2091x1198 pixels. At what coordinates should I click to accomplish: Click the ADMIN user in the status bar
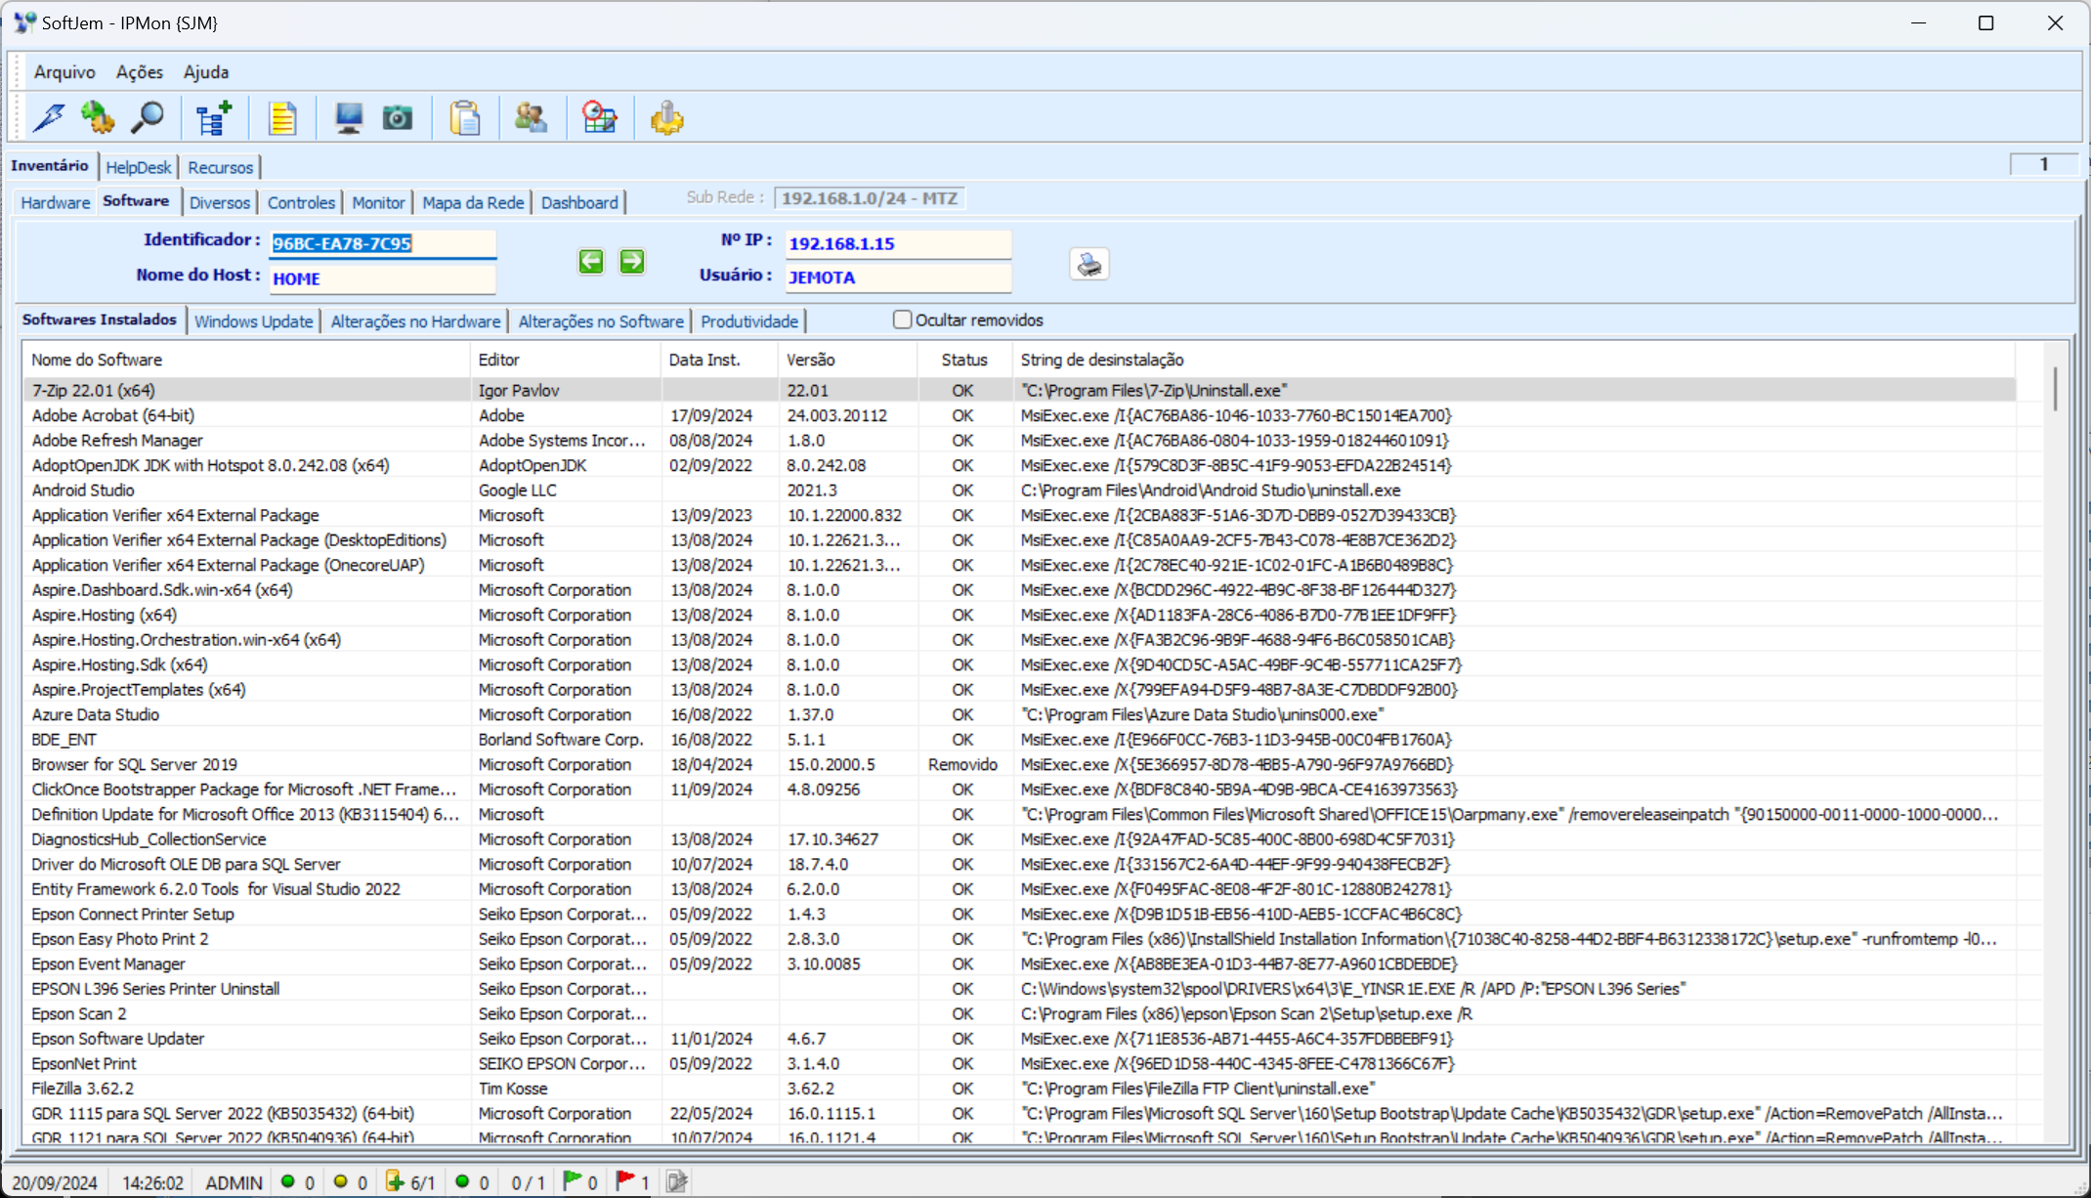coord(234,1182)
